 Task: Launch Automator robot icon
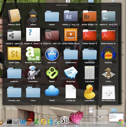click(33, 73)
